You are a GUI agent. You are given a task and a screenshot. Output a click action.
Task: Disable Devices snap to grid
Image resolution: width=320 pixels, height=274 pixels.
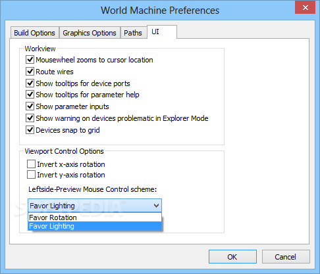30,130
